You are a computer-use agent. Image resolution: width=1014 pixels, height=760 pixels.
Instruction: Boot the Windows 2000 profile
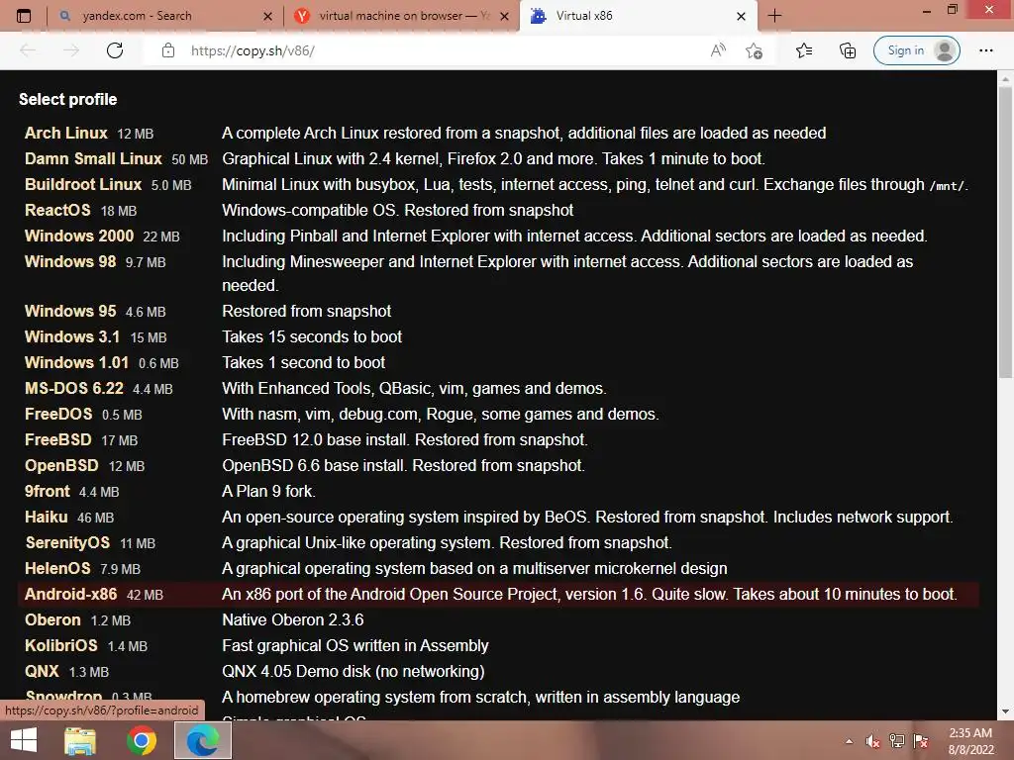[79, 236]
